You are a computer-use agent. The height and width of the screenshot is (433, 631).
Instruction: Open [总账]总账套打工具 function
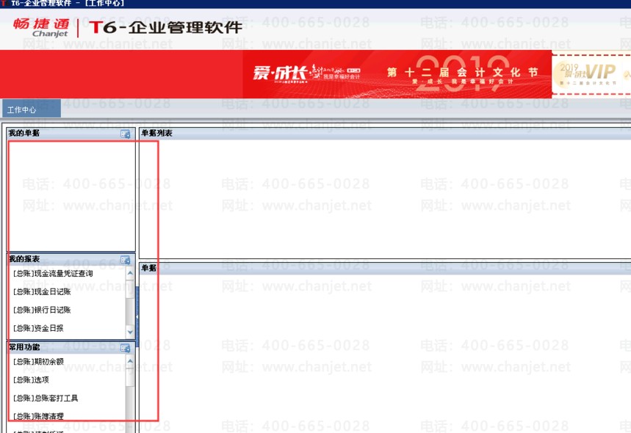(x=46, y=398)
